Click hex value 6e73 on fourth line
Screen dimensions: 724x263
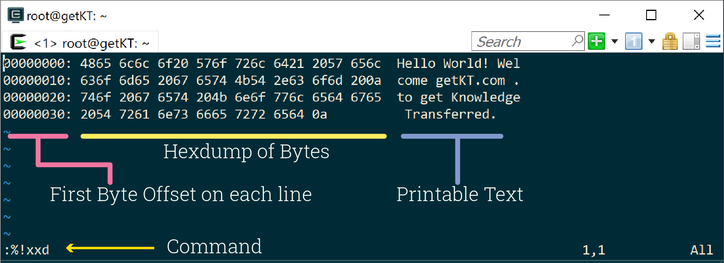(x=173, y=115)
